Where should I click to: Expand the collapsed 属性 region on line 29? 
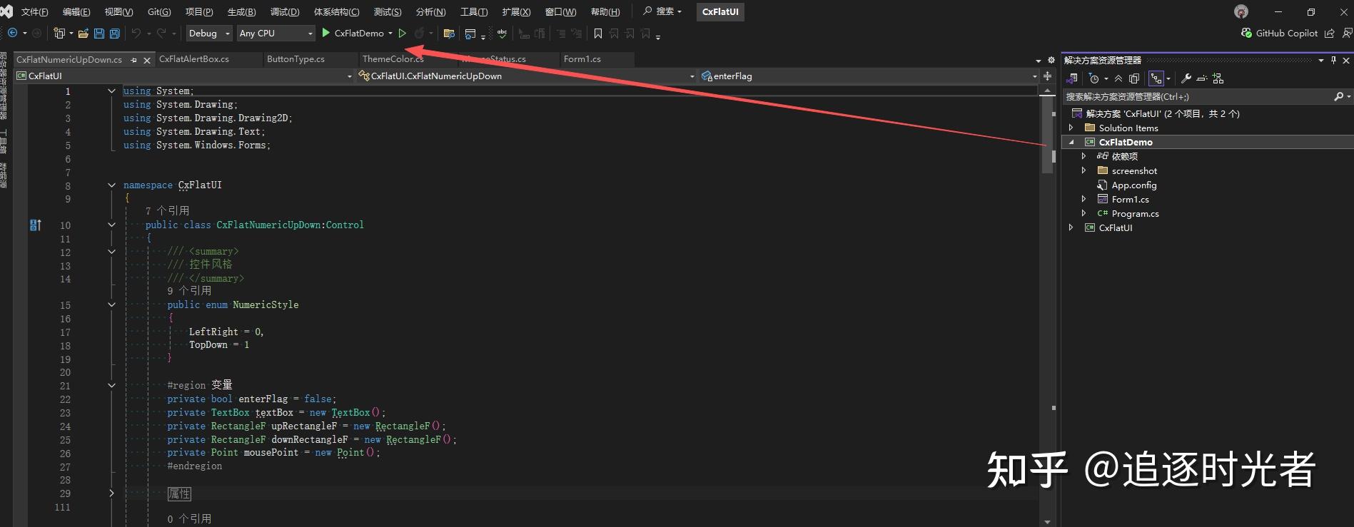pyautogui.click(x=111, y=493)
